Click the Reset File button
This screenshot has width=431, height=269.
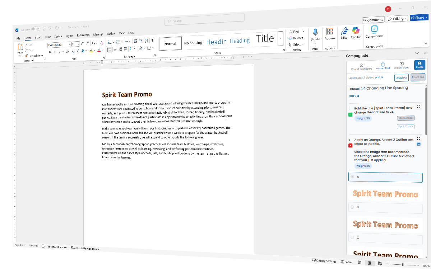(418, 77)
